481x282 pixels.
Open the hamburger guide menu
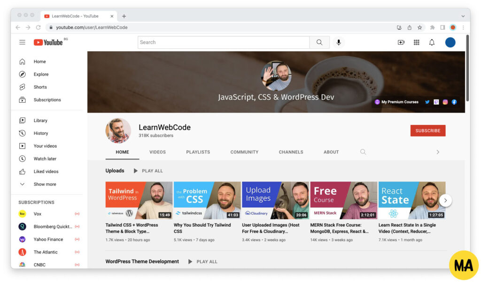tap(22, 42)
